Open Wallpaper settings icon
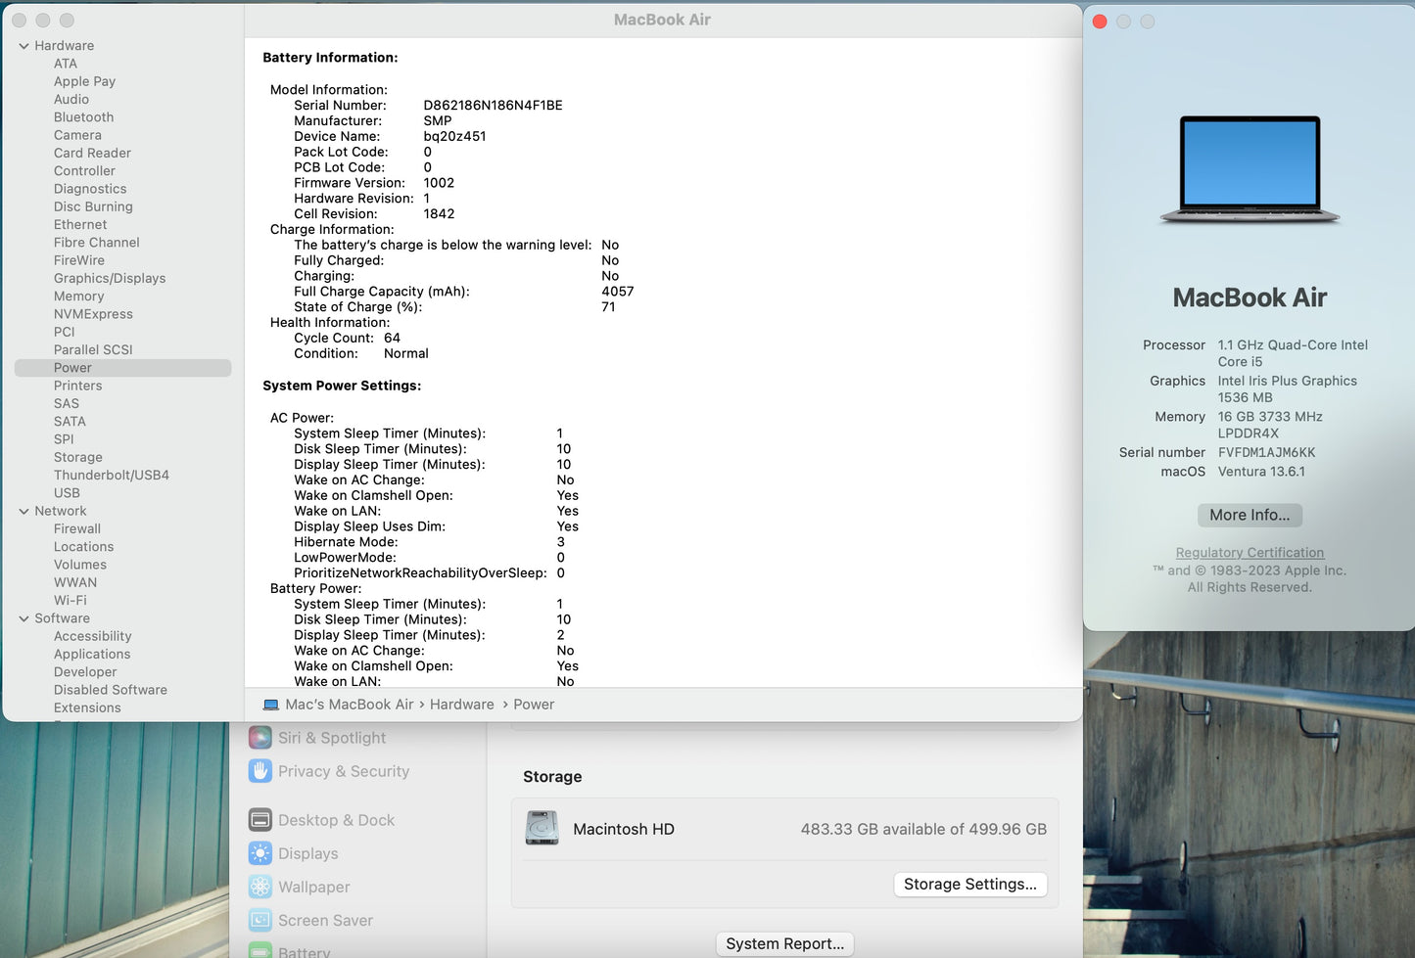This screenshot has width=1415, height=958. [x=259, y=887]
